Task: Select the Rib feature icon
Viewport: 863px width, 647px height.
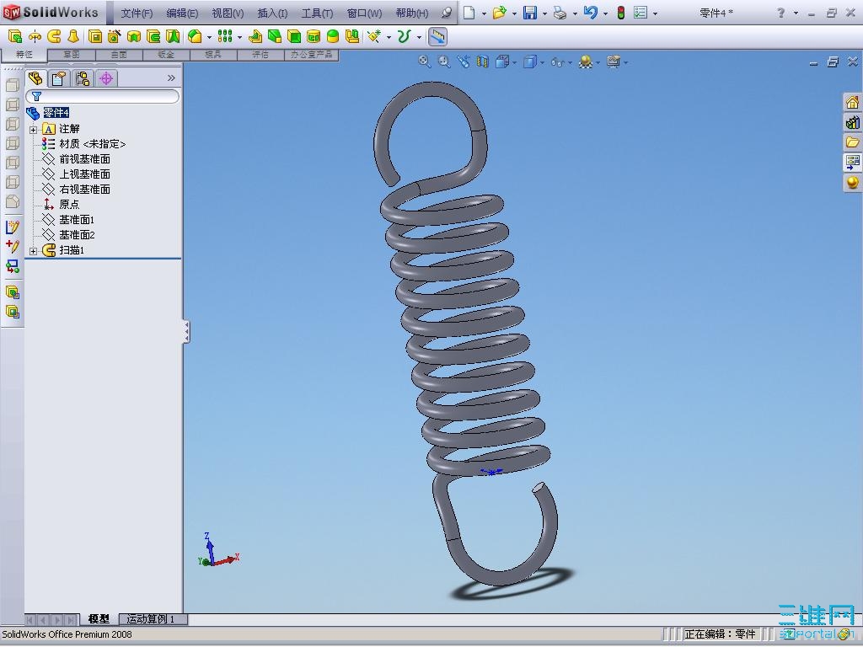Action: click(255, 37)
